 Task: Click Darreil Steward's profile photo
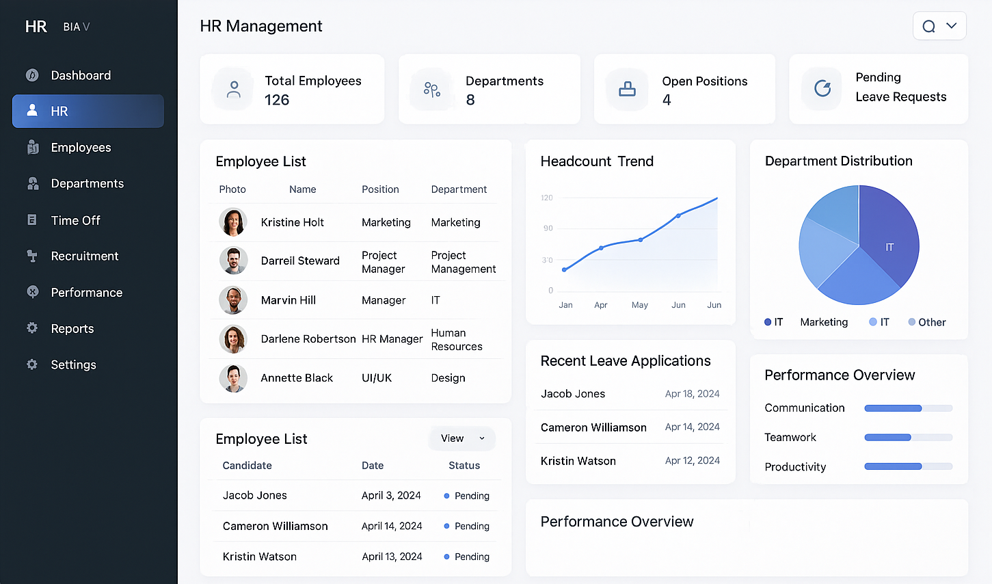[233, 261]
